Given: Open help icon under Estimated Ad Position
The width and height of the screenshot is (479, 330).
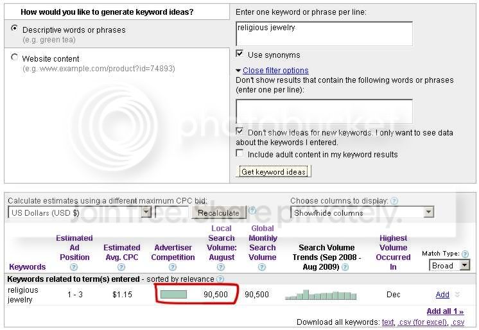Looking at the screenshot, I should [74, 267].
